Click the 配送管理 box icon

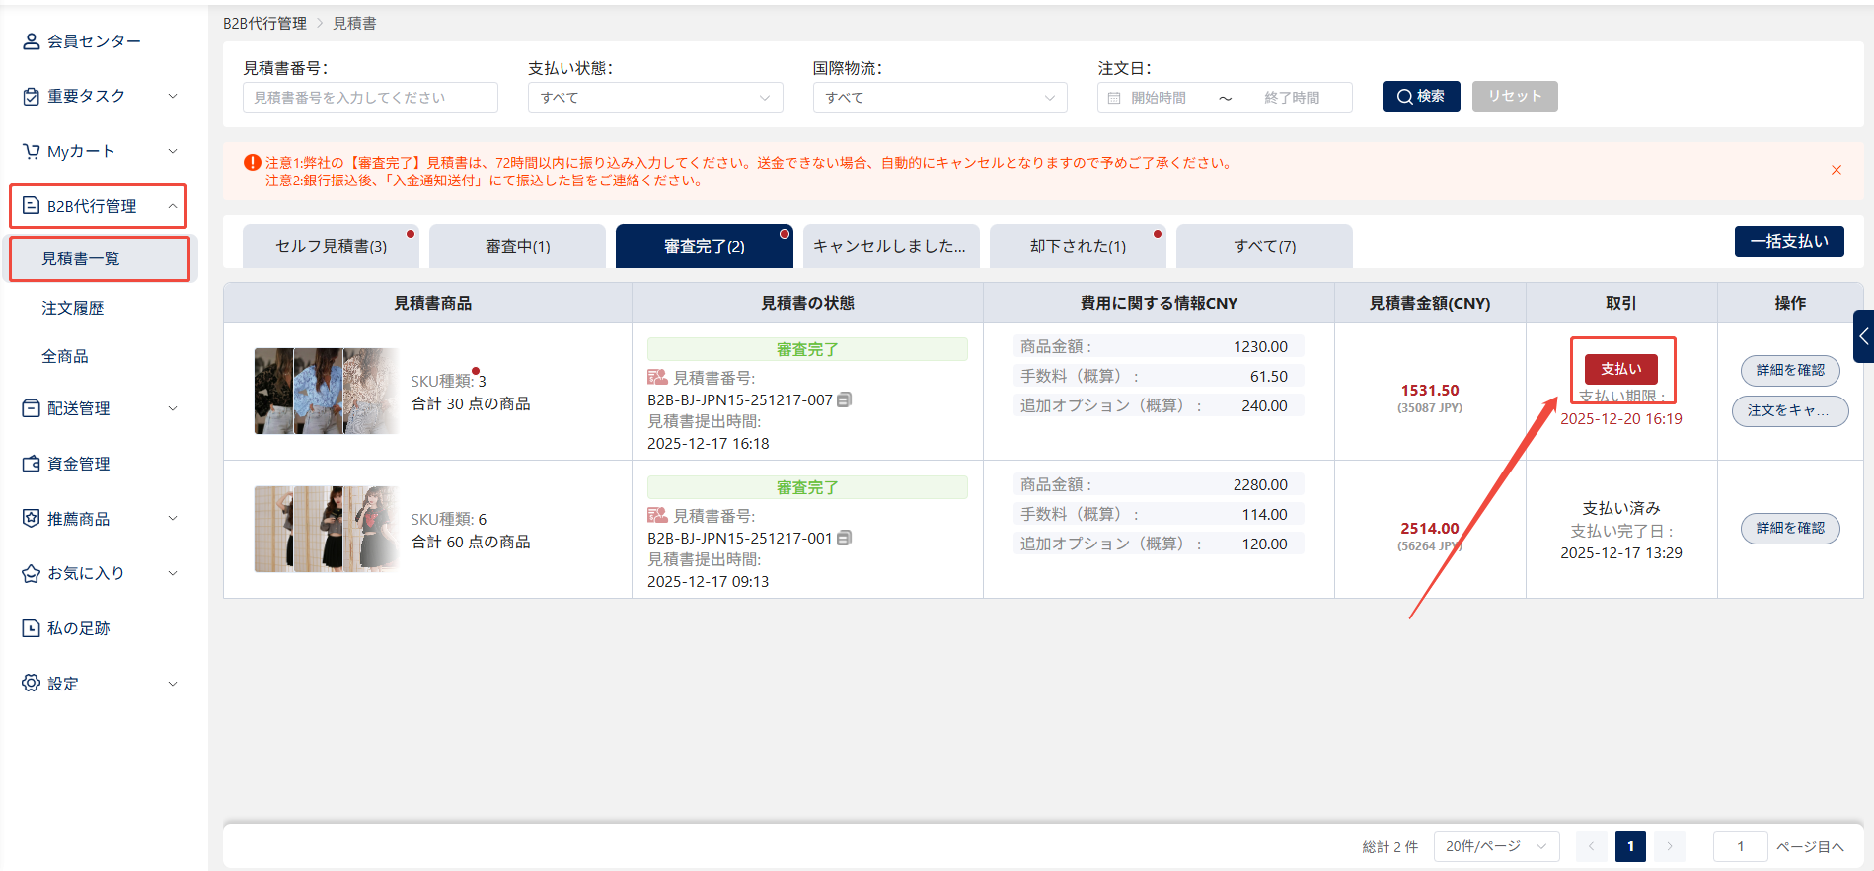point(31,408)
